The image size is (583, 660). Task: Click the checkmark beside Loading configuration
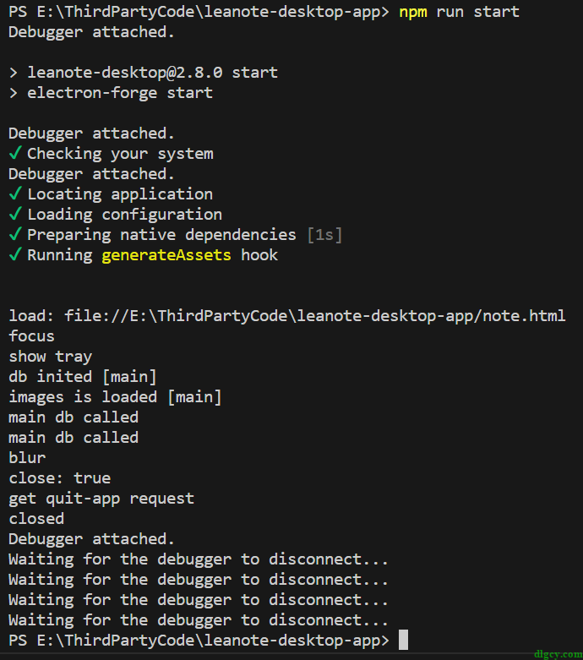[15, 214]
